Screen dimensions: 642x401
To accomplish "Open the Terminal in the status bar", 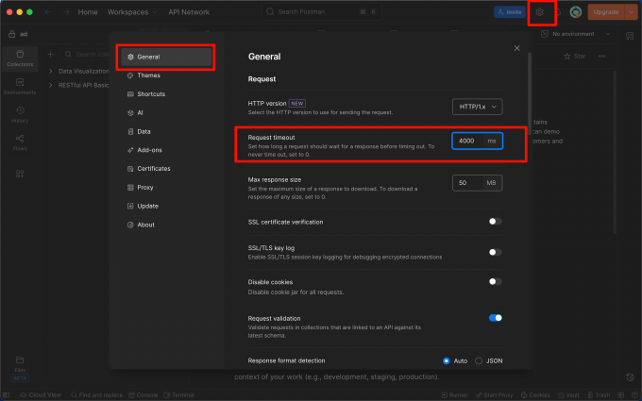I will 179,394.
